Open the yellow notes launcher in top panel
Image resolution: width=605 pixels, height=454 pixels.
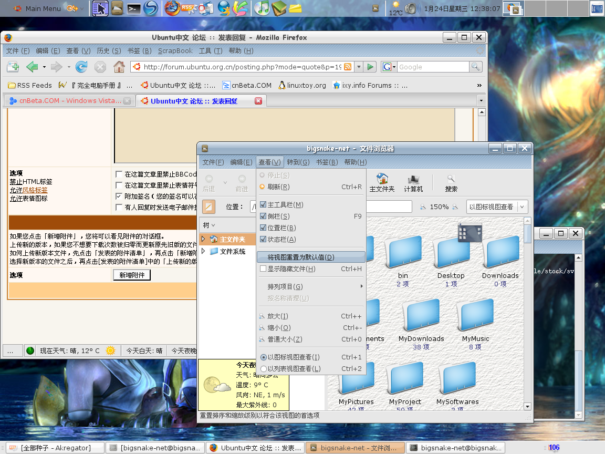295,8
